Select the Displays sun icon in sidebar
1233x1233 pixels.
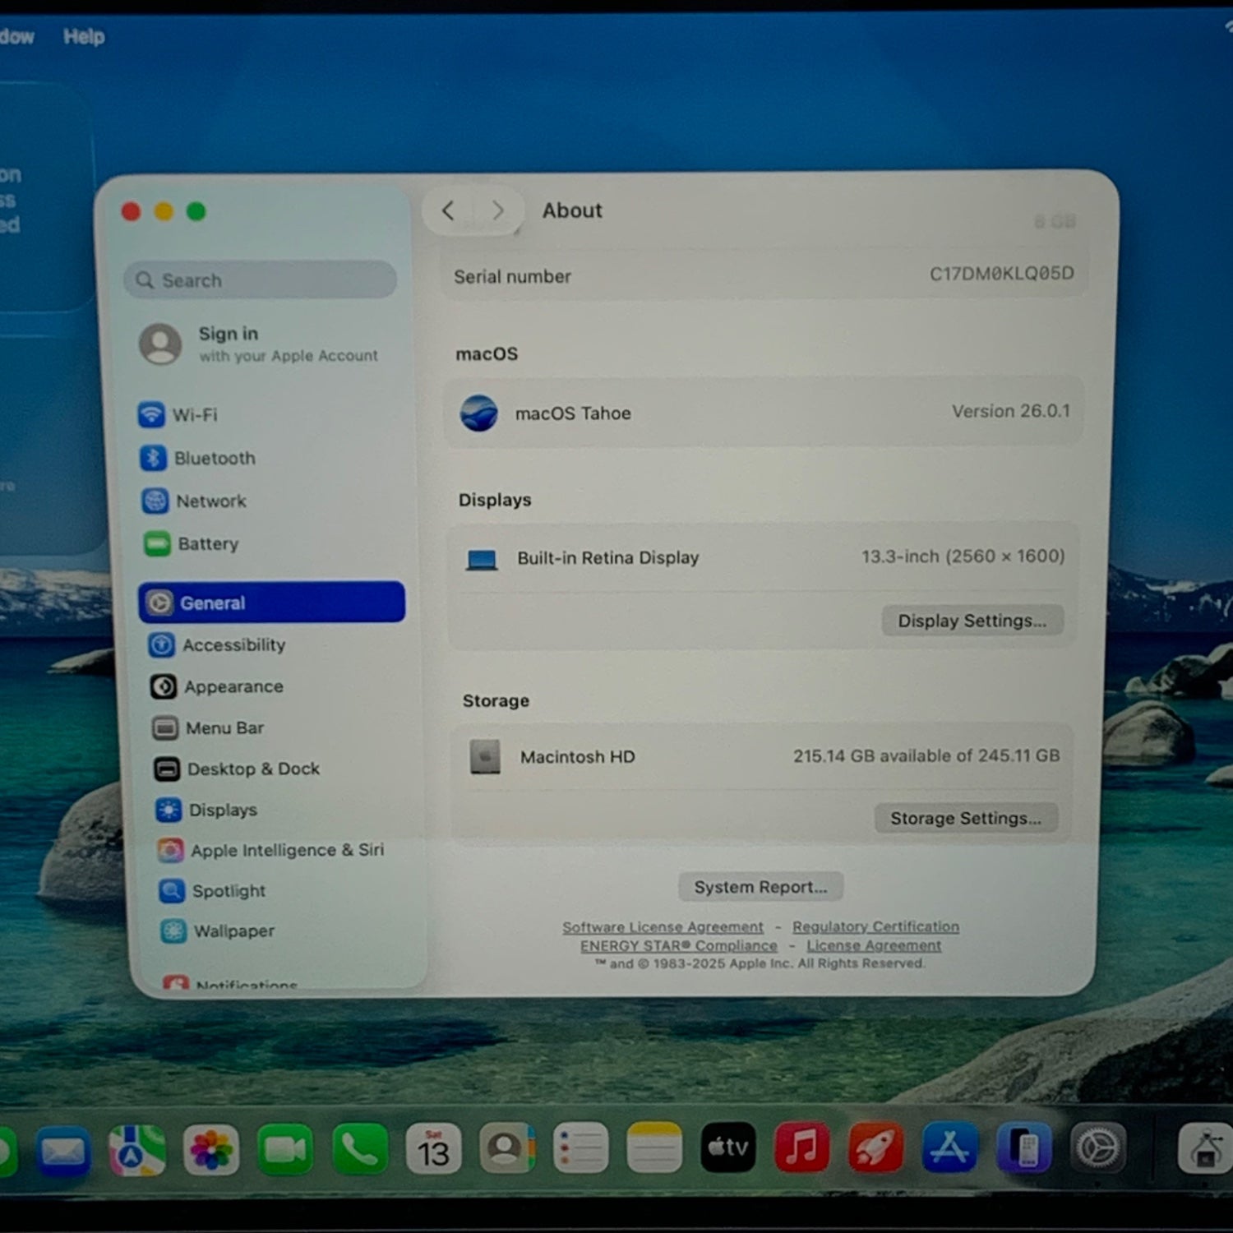pos(169,810)
